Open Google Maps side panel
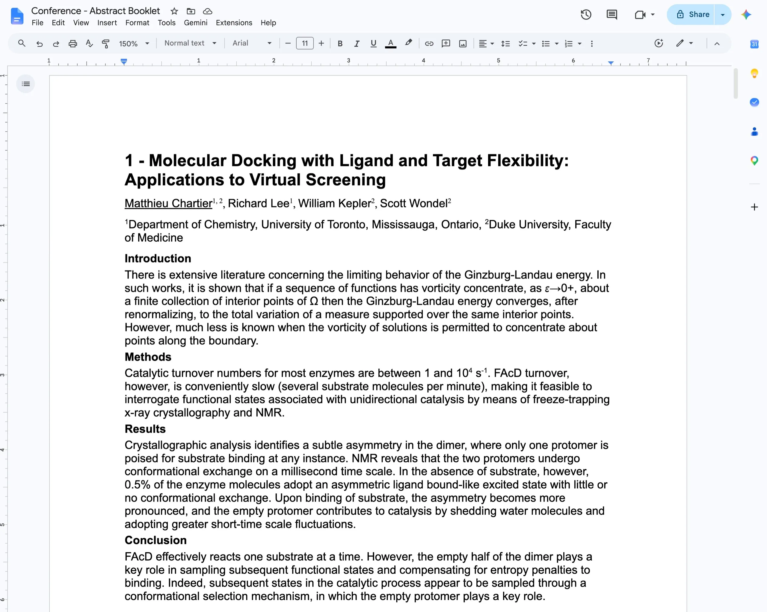This screenshot has height=612, width=767. (754, 161)
